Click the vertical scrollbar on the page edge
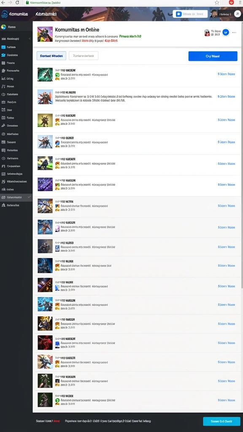Image resolution: width=243 pixels, height=432 pixels. click(x=242, y=154)
